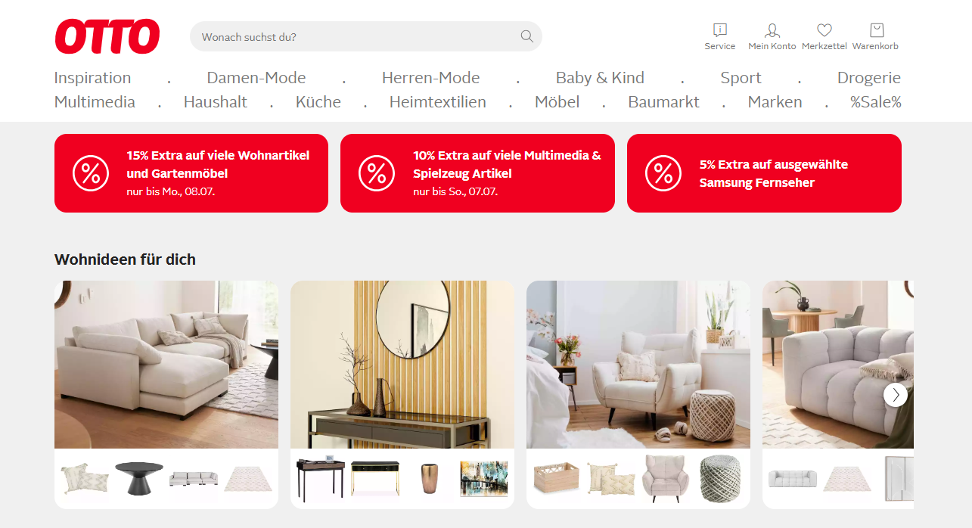Go to the %Sale% section
The width and height of the screenshot is (972, 528).
point(875,102)
